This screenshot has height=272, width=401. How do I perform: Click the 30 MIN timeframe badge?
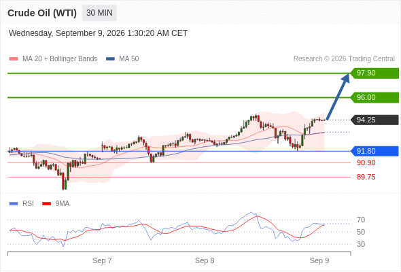tap(99, 13)
